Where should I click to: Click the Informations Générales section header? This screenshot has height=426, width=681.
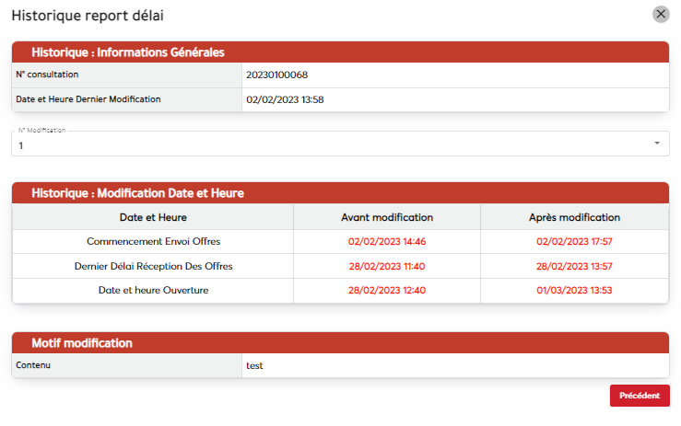pos(128,52)
